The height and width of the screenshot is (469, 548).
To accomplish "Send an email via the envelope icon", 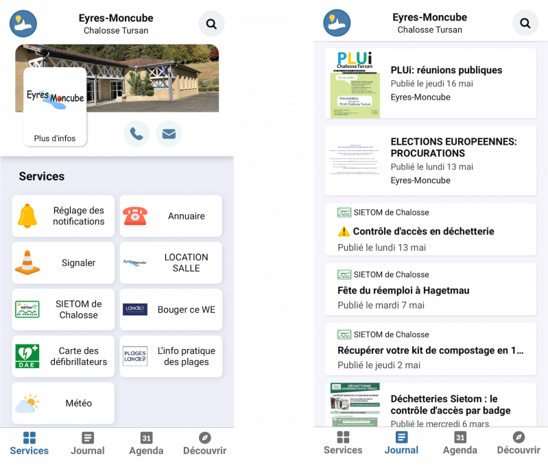I will pos(169,134).
